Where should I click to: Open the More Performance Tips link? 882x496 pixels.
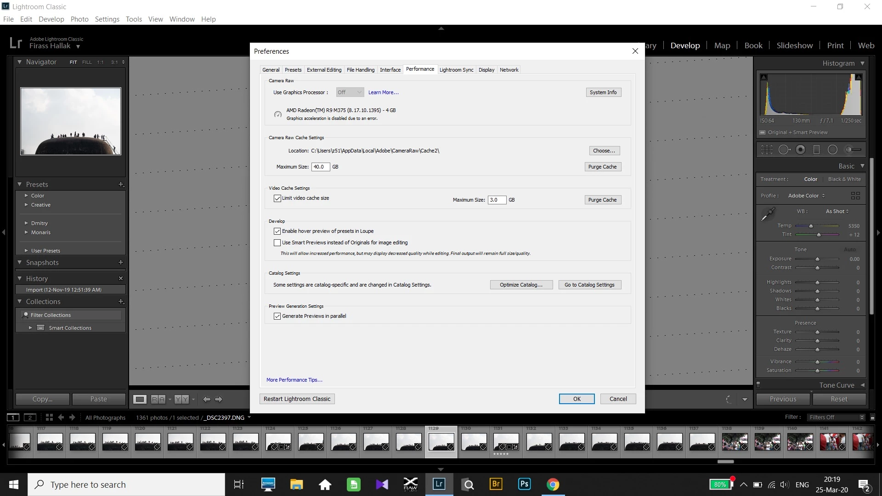[x=294, y=380]
